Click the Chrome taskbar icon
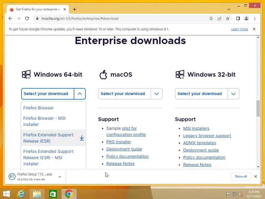Viewport: 265px width, 199px height. pos(69,194)
